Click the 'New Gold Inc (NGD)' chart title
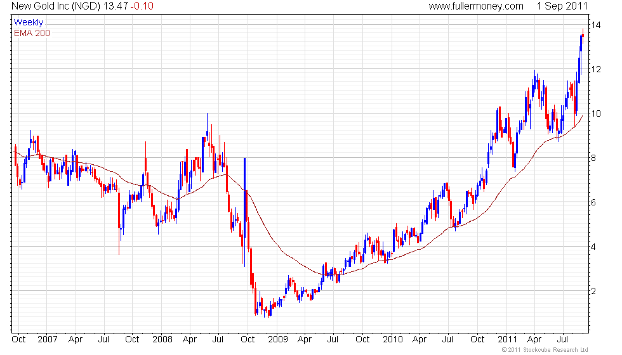 pyautogui.click(x=56, y=6)
